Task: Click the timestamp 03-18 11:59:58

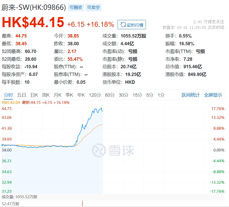Action: (191, 27)
